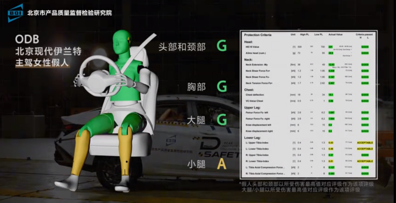The height and width of the screenshot is (203, 396).
Task: Click the green G beside 大腿
Action: click(x=222, y=120)
